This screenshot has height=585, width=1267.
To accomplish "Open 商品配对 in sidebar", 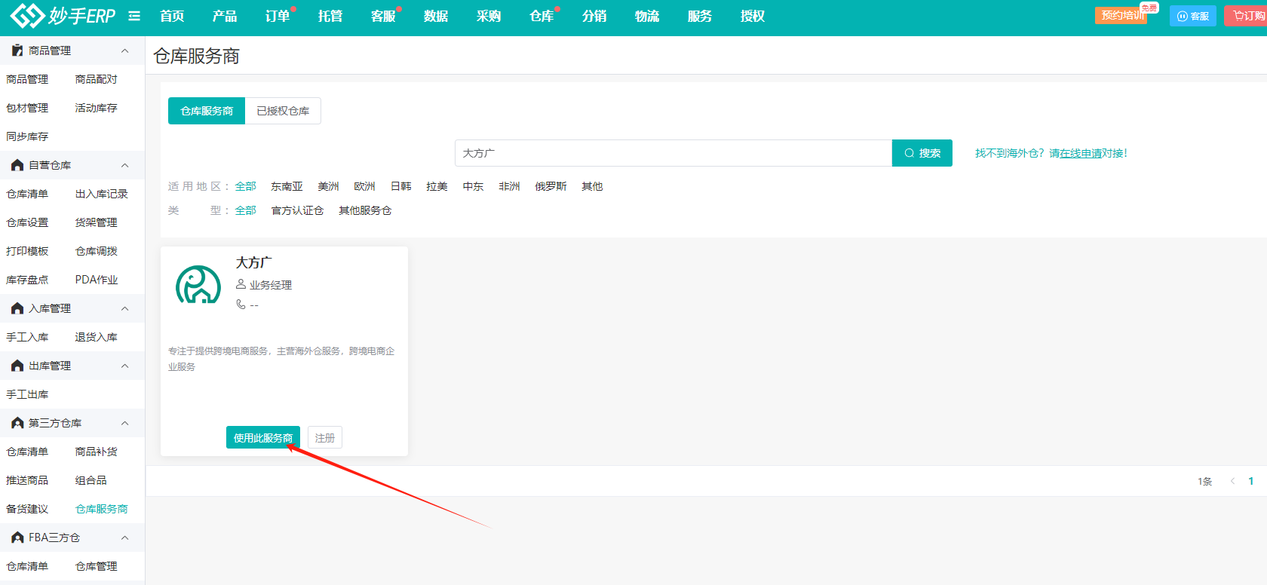I will coord(97,79).
